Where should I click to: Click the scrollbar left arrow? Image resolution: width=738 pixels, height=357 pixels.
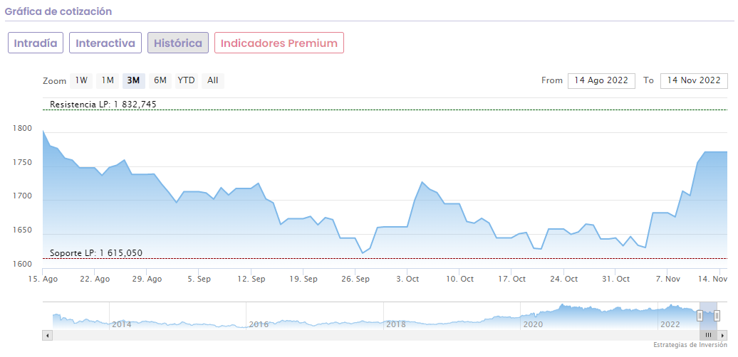(x=47, y=335)
